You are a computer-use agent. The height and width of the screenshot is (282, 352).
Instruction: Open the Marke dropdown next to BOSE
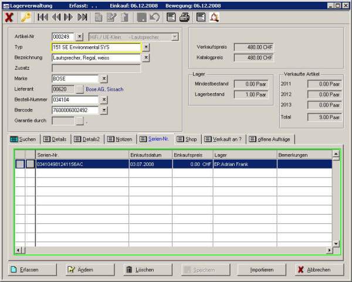[x=104, y=79]
